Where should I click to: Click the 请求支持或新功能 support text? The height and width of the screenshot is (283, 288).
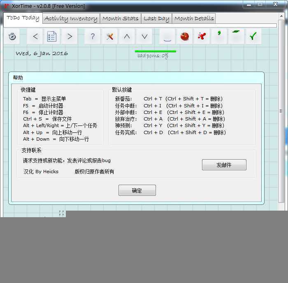tap(67, 161)
